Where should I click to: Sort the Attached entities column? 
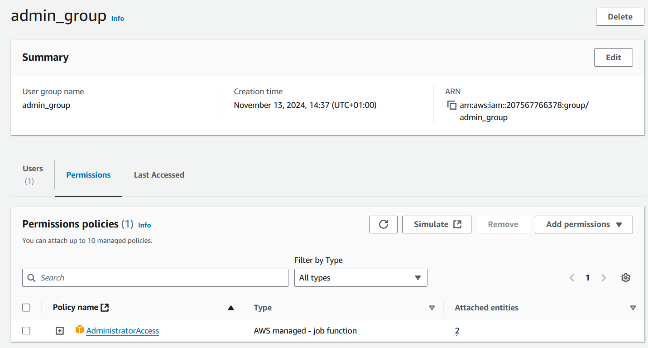(633, 308)
